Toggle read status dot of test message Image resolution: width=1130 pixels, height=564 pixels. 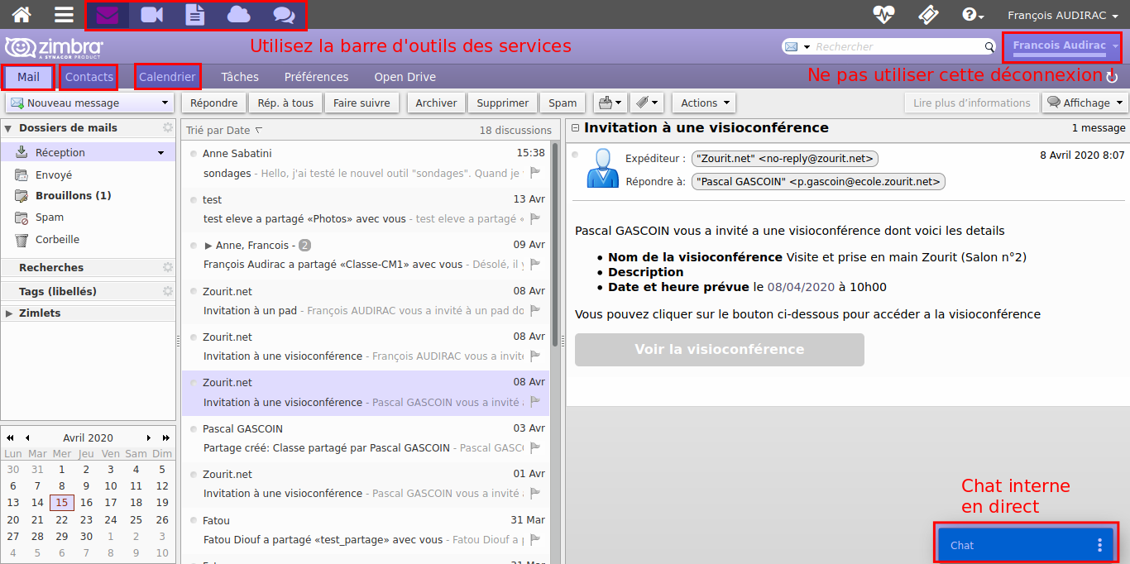pos(194,200)
